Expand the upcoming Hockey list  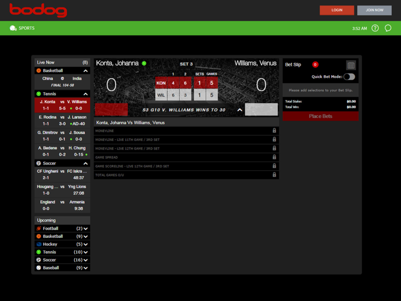[x=86, y=244]
